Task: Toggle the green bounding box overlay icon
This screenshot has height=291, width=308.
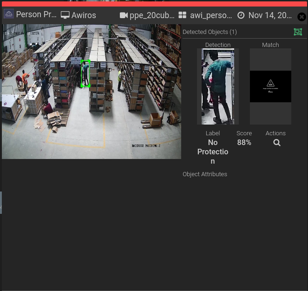Action: [298, 32]
